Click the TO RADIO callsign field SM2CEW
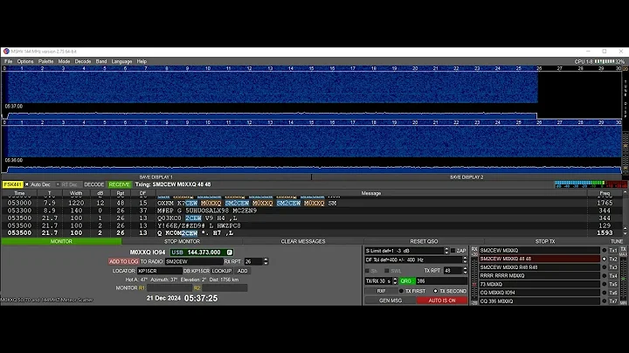 (x=194, y=261)
